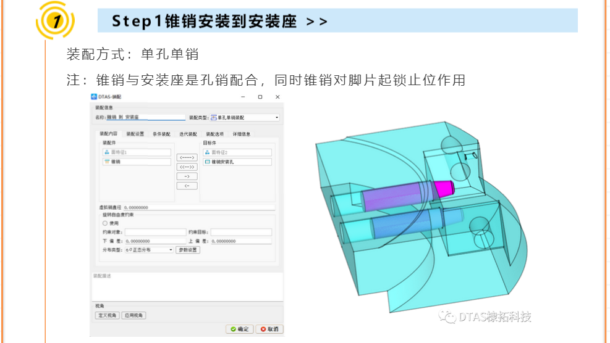Click the 锥销安装孔 feature icon in 目标件

[x=207, y=162]
